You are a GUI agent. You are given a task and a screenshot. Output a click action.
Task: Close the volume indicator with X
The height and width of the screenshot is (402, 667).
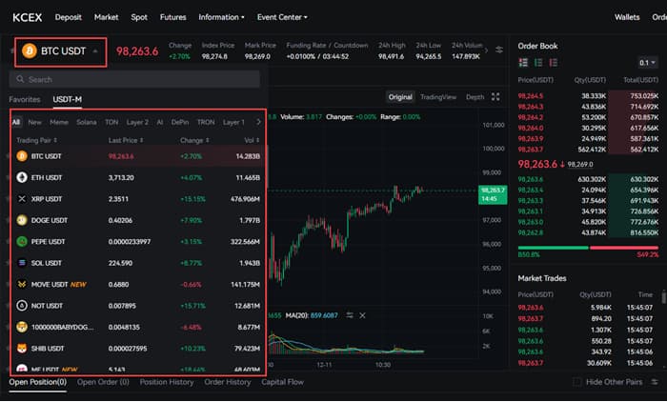[x=362, y=315]
